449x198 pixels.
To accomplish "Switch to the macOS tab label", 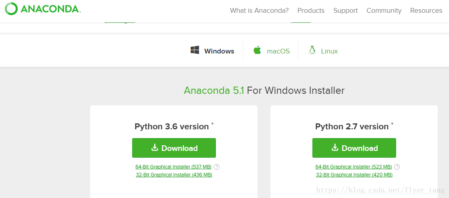I will (278, 51).
